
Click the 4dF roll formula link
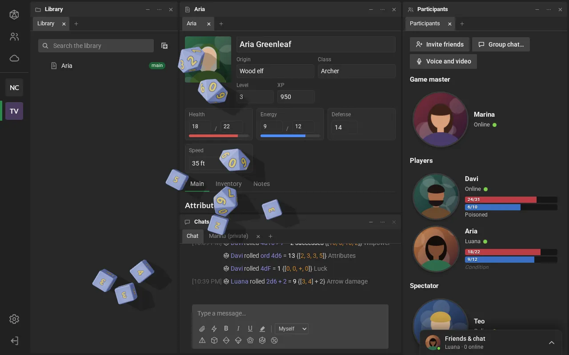[x=266, y=268]
